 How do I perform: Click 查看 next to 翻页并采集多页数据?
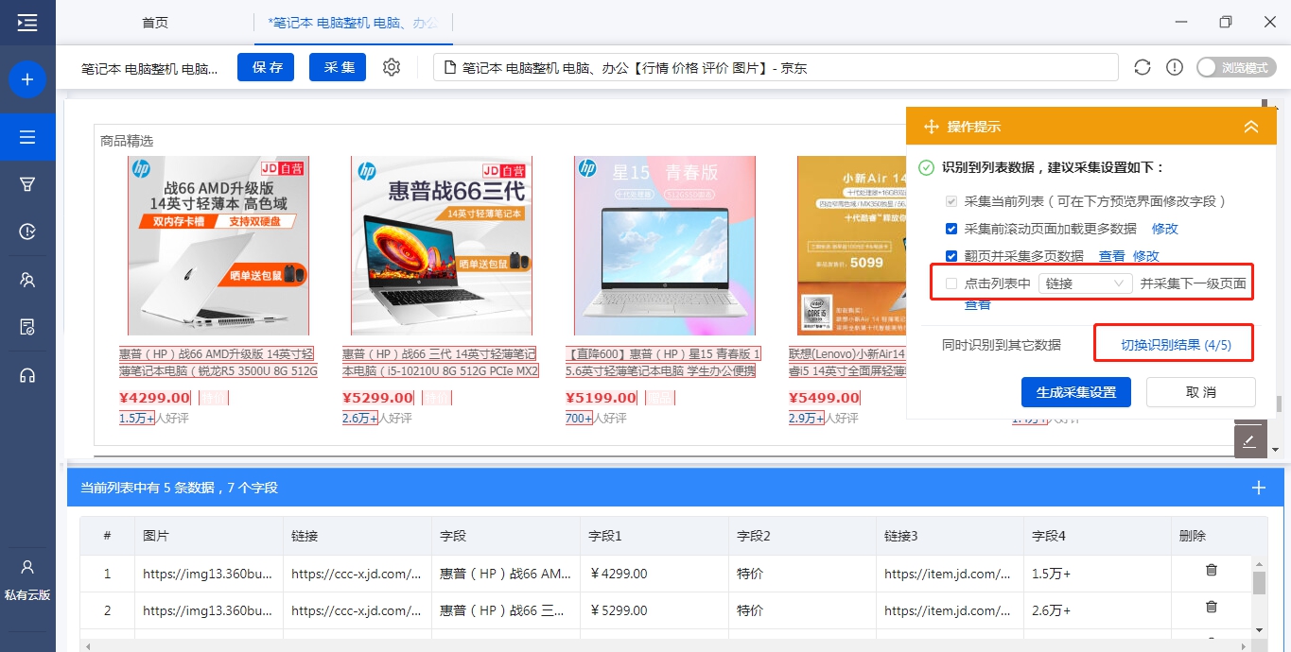1112,256
